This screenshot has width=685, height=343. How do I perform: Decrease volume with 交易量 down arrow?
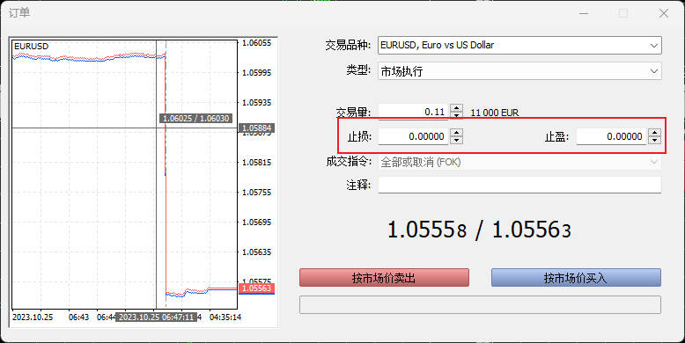coord(457,115)
